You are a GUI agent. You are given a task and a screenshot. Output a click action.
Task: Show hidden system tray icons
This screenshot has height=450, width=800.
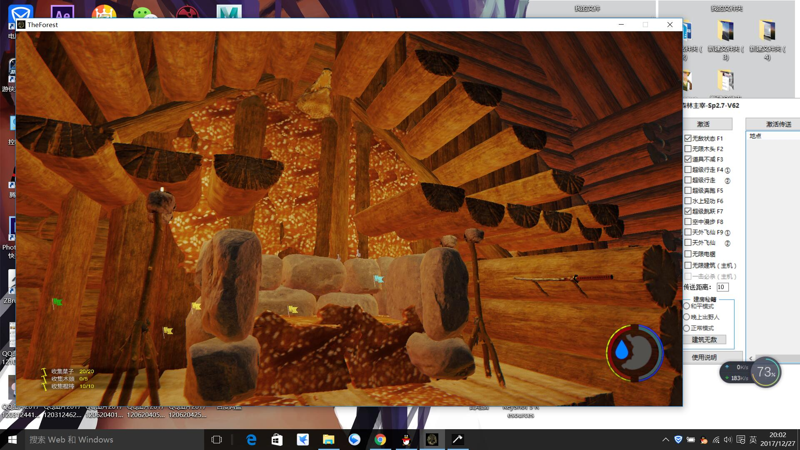[666, 440]
